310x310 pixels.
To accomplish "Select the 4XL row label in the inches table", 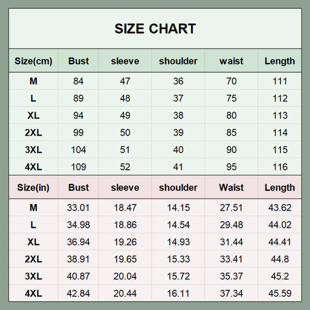I will pyautogui.click(x=33, y=294).
